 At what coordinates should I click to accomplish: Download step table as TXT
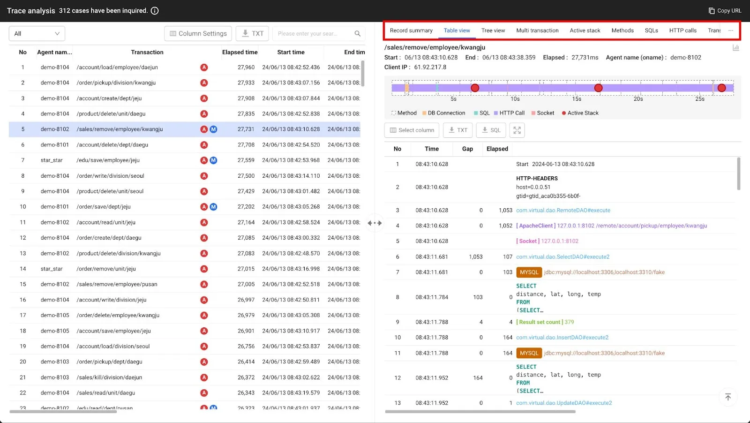(457, 130)
